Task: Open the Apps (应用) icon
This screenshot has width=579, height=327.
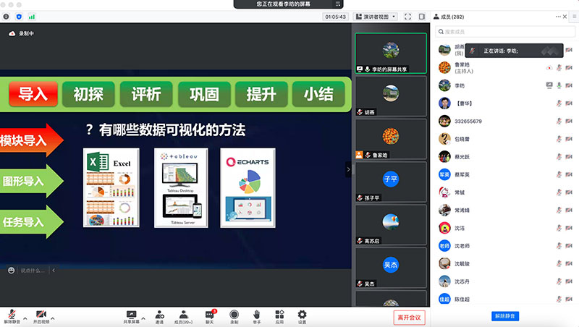Action: coord(279,315)
